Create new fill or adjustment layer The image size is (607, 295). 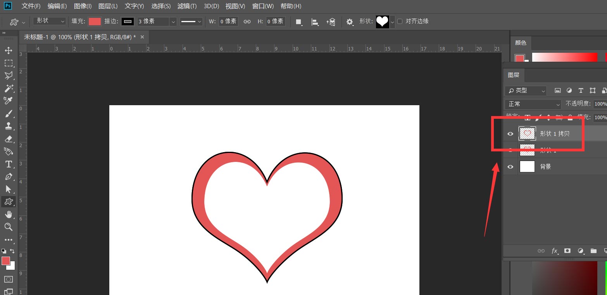click(581, 251)
